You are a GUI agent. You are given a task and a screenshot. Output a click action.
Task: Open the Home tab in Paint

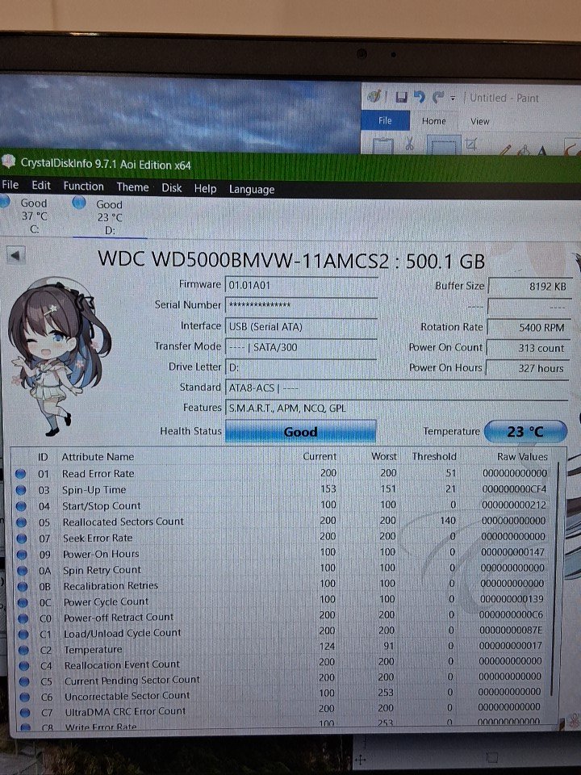click(433, 121)
